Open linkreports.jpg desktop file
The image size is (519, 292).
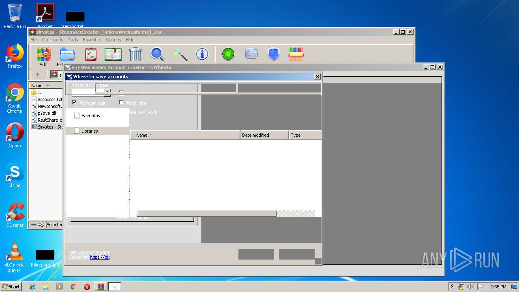45,259
